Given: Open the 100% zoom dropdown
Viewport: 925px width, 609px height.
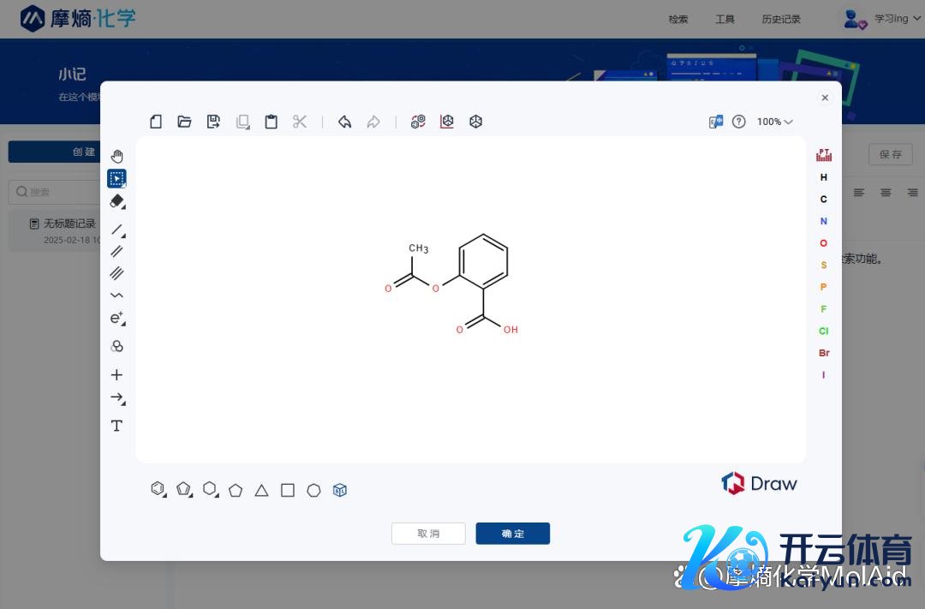Looking at the screenshot, I should (774, 122).
